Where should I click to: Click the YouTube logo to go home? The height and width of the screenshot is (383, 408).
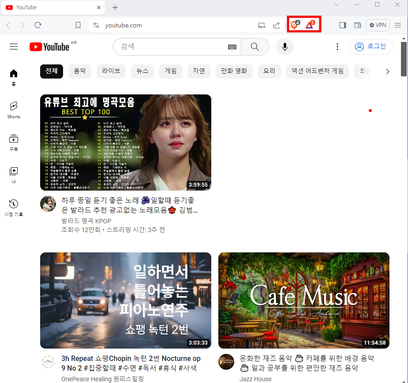pos(48,46)
